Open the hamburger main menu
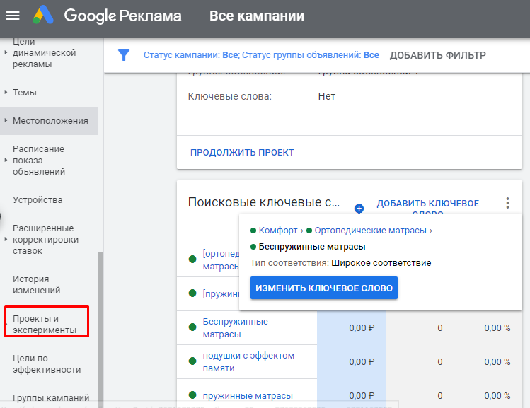 pos(13,16)
